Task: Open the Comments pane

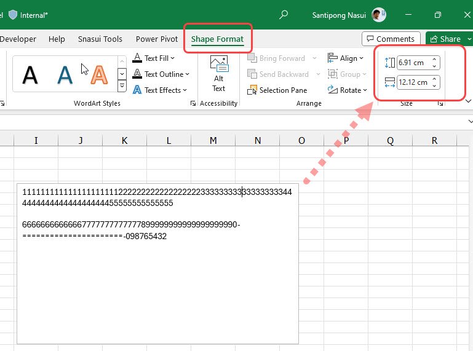Action: tap(391, 39)
